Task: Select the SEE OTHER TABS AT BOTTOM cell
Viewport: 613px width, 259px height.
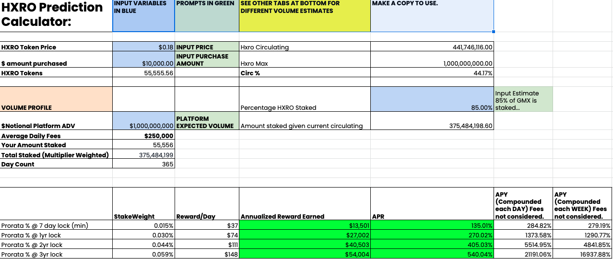Action: pyautogui.click(x=305, y=16)
